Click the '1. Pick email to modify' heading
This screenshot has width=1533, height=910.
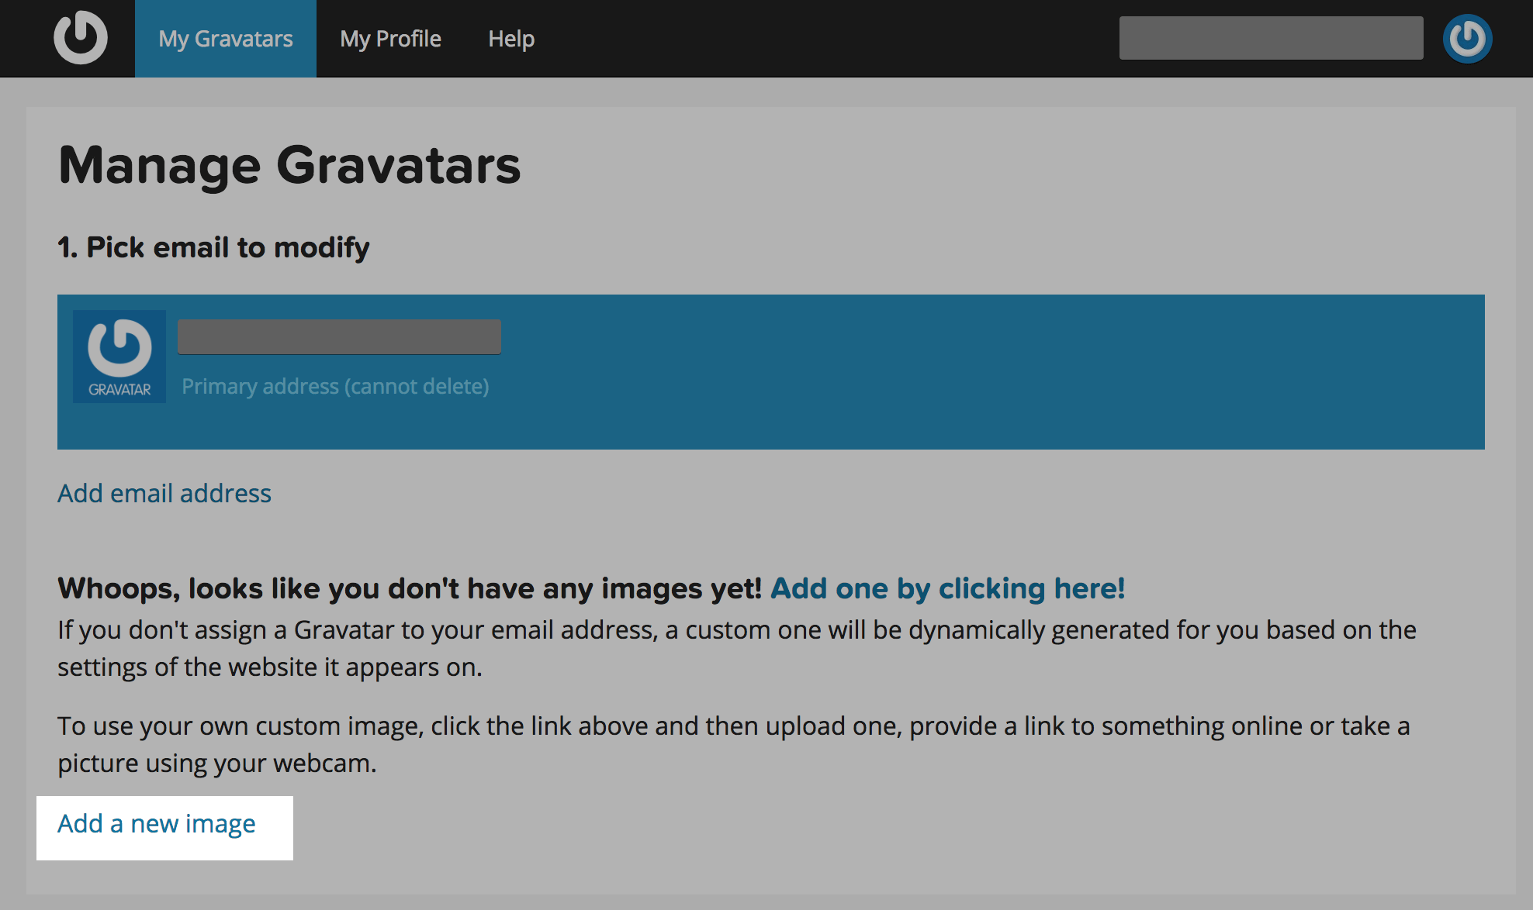point(213,247)
